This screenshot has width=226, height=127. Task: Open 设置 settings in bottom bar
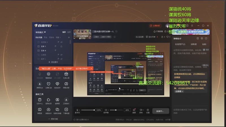148,111
